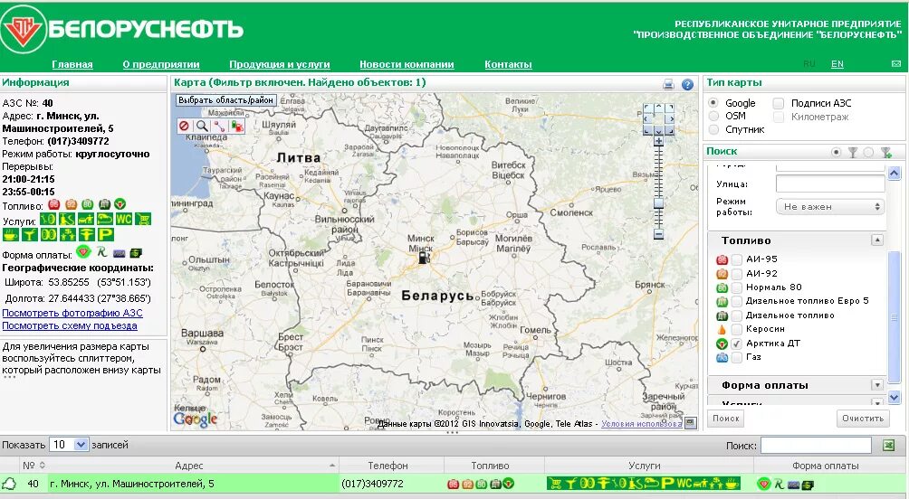The image size is (909, 499).
Task: Open the Посмотреть схему подъезда link
Action: pos(70,325)
